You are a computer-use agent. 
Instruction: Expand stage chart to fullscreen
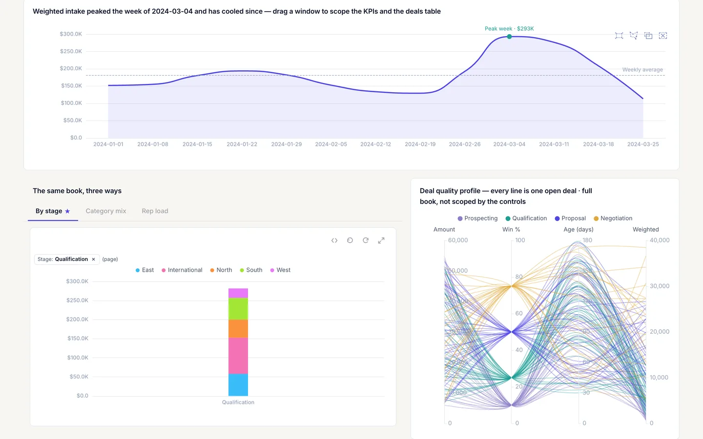click(381, 240)
